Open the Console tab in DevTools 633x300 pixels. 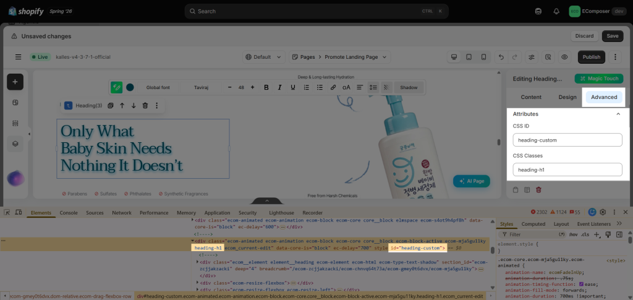69,213
